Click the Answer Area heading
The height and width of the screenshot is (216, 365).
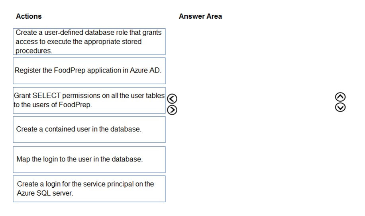pyautogui.click(x=200, y=16)
